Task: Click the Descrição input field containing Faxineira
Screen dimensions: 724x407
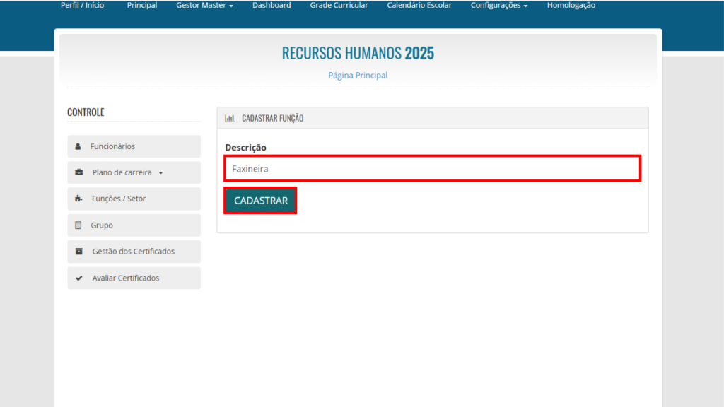Action: tap(433, 168)
